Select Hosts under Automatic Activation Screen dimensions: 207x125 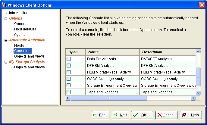(19, 45)
